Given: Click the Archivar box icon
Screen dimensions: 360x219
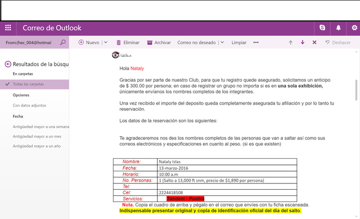Looking at the screenshot, I should [150, 43].
